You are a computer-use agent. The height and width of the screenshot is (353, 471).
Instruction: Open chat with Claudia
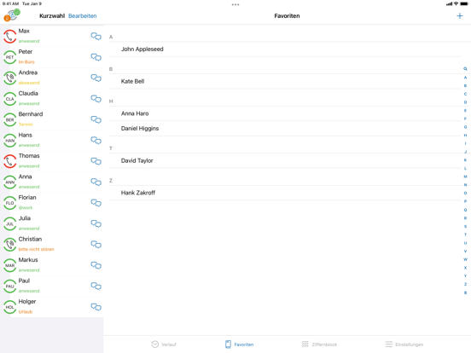click(96, 99)
